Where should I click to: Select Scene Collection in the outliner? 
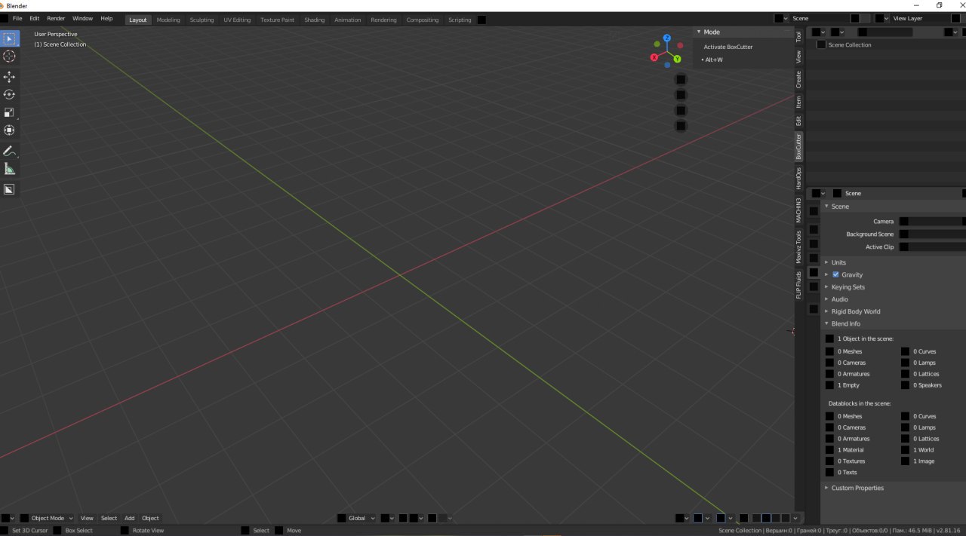pos(850,44)
